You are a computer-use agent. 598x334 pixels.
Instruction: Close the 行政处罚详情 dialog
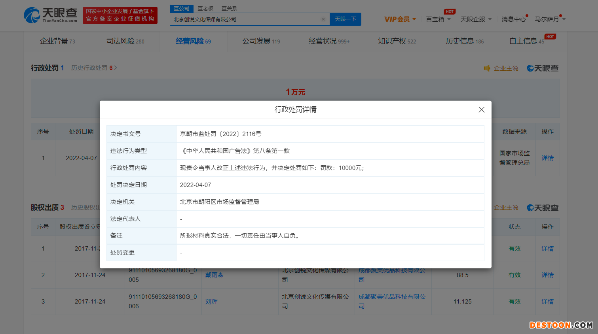click(481, 109)
